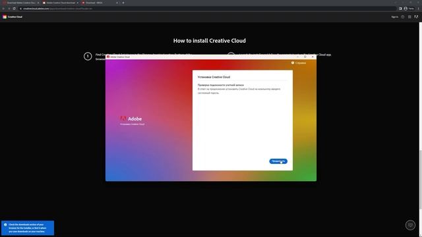Close the Adobe Creative Cloud installer window

point(313,57)
